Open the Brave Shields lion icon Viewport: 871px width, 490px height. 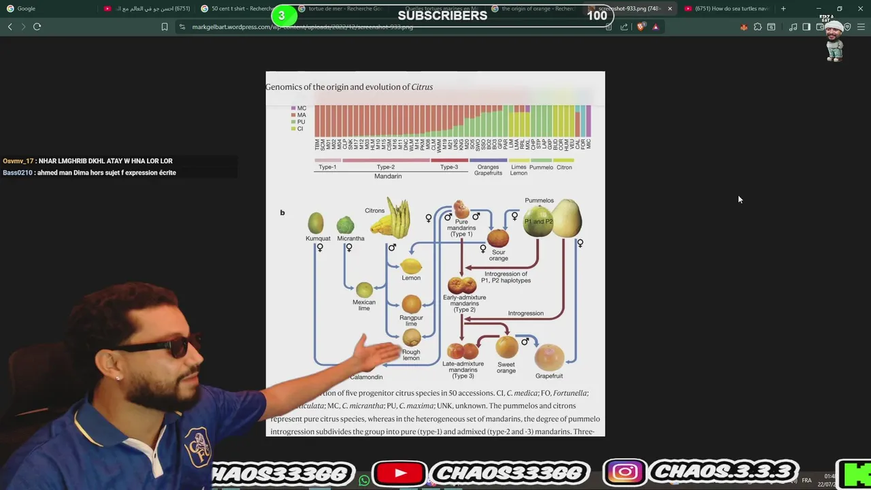(x=641, y=27)
